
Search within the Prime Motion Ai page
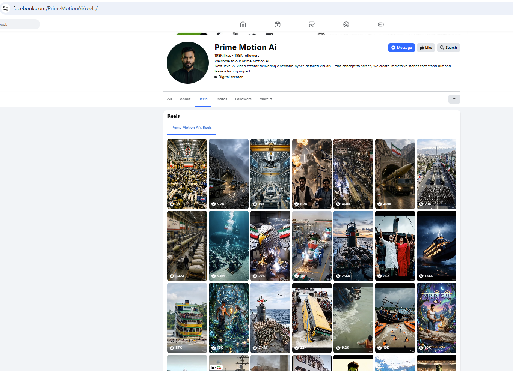coord(448,48)
